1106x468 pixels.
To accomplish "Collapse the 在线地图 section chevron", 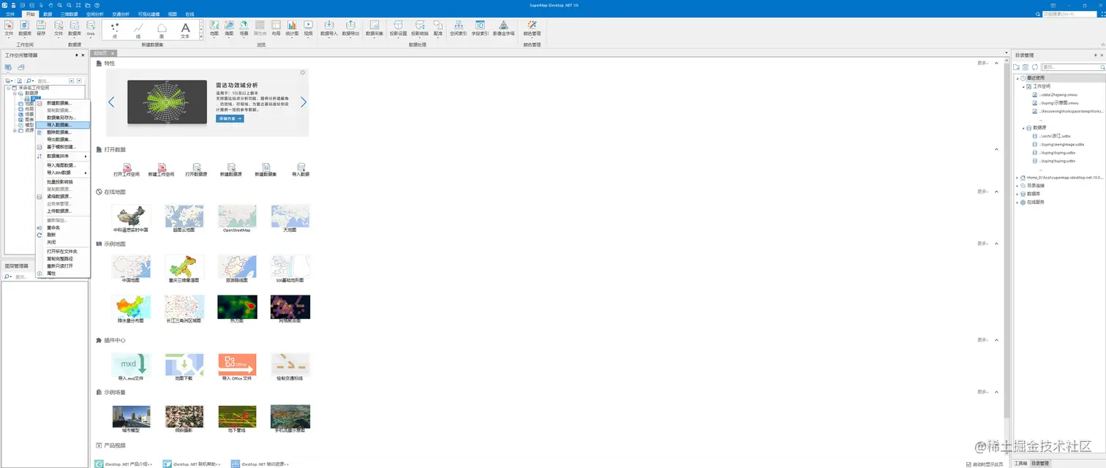I will 996,192.
